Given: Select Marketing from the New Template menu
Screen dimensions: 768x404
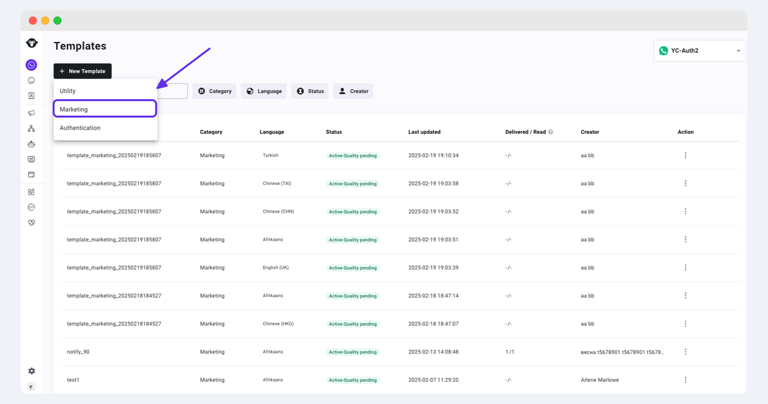Looking at the screenshot, I should [x=105, y=109].
